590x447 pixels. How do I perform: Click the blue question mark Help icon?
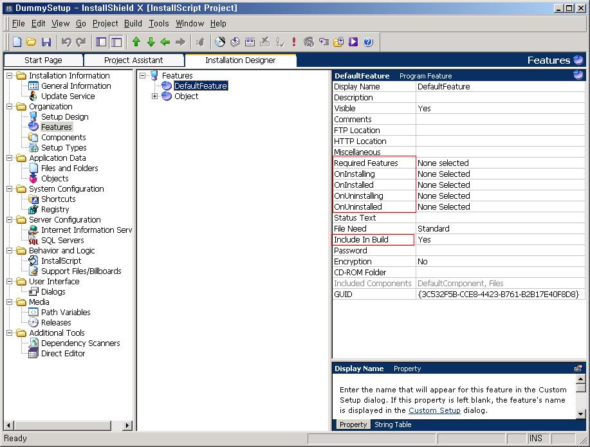coord(369,42)
